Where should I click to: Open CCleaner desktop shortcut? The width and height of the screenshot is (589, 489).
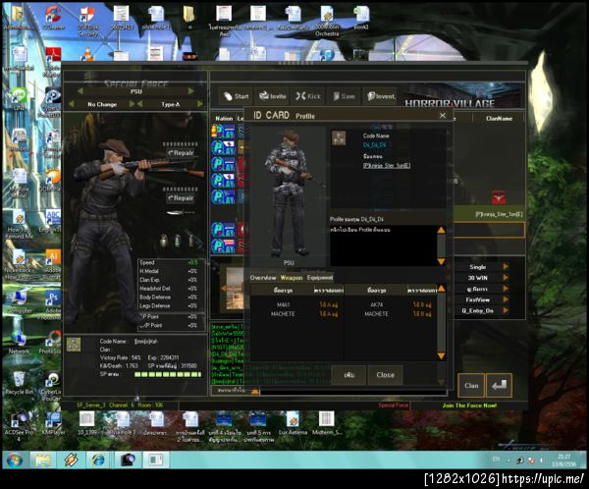pos(53,18)
